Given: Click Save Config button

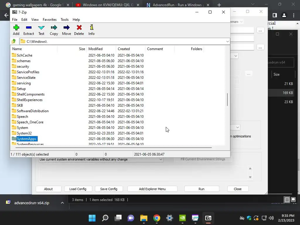Looking at the screenshot, I should pos(109,189).
